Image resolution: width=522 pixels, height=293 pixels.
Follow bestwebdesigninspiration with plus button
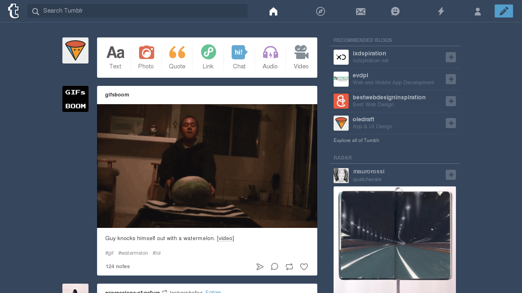[451, 101]
